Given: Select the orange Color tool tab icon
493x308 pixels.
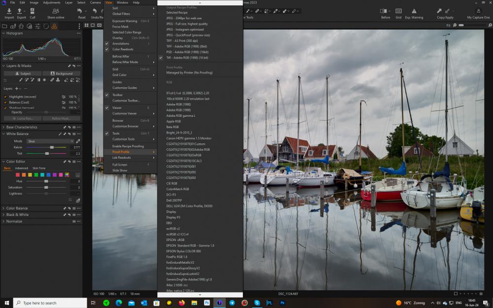Looking at the screenshot, I should point(54,27).
